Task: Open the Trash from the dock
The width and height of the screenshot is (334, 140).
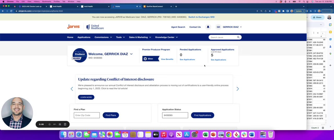Action: click(271, 135)
